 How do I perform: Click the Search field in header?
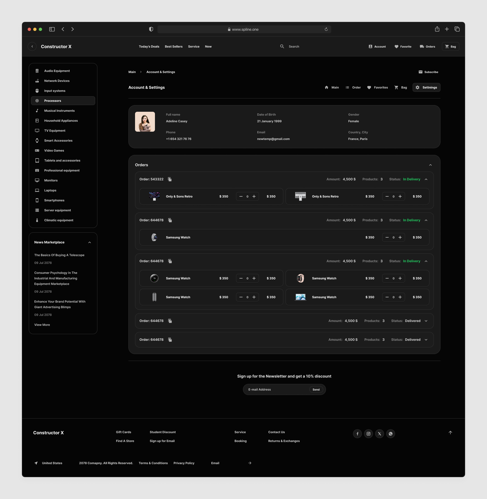coord(294,46)
